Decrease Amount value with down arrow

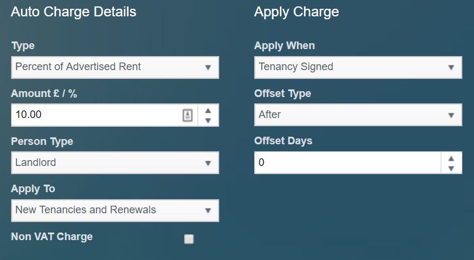(208, 120)
